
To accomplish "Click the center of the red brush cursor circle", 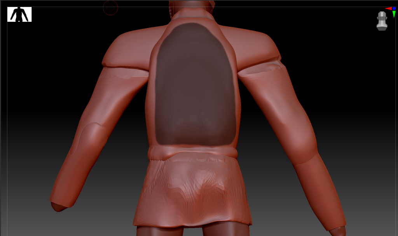I will pos(110,7).
